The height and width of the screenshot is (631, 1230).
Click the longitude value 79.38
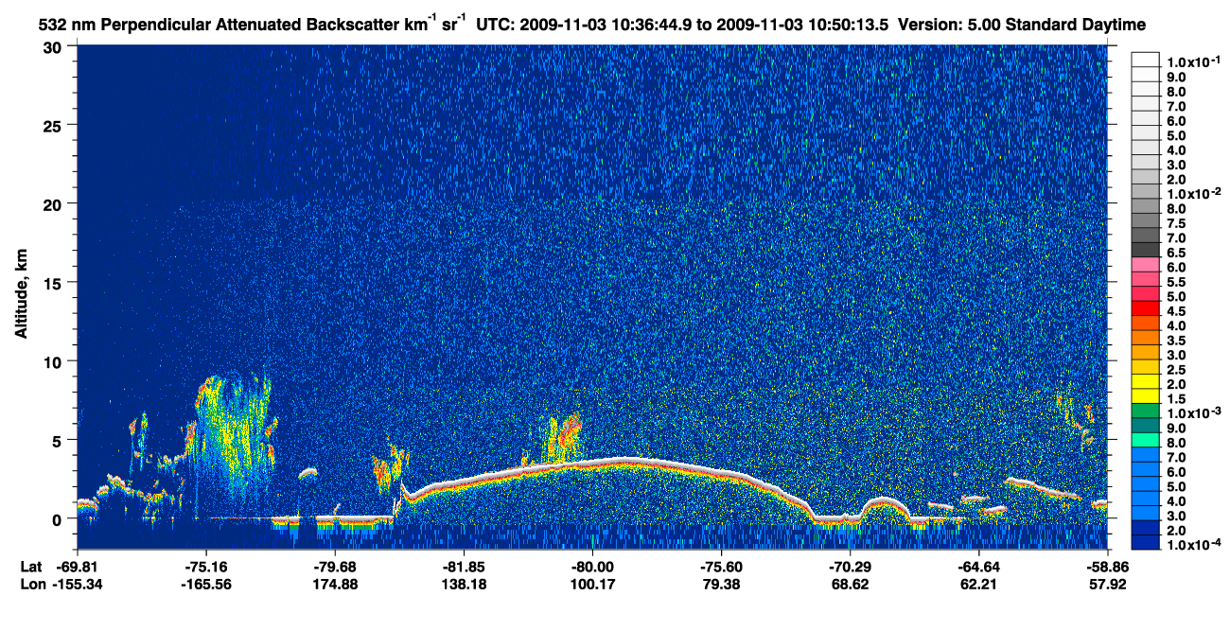pos(721,585)
